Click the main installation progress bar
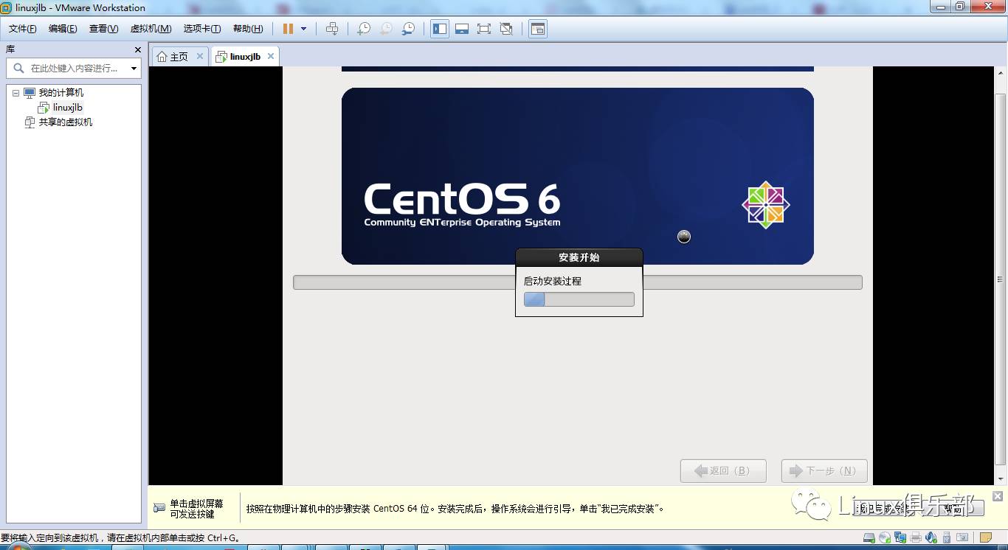The image size is (1008, 550). pos(577,282)
